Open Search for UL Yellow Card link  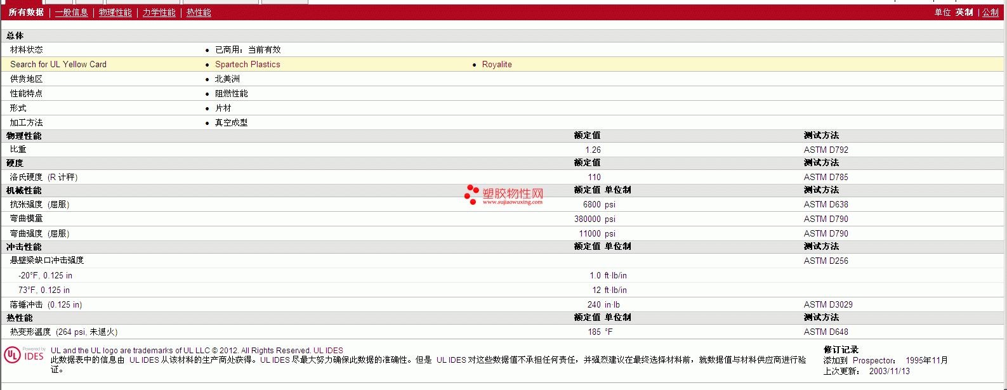(x=58, y=64)
